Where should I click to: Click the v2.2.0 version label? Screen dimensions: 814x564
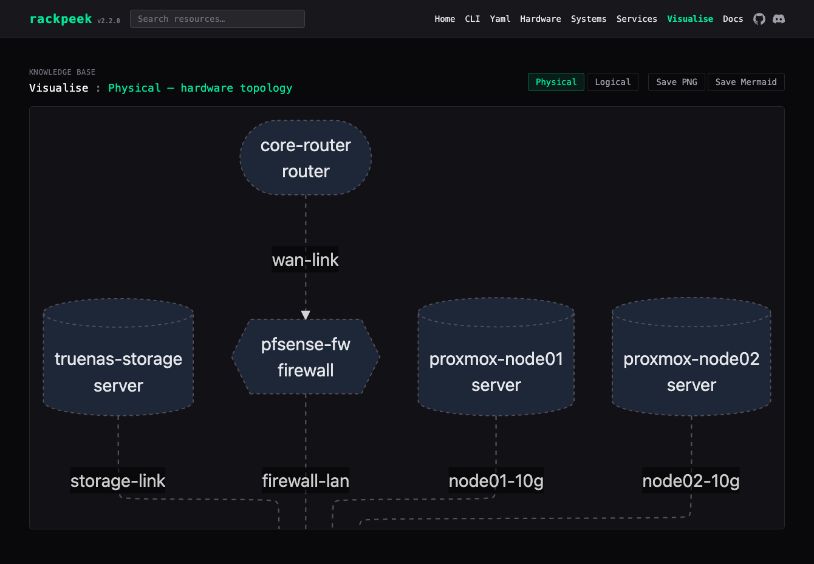coord(109,21)
